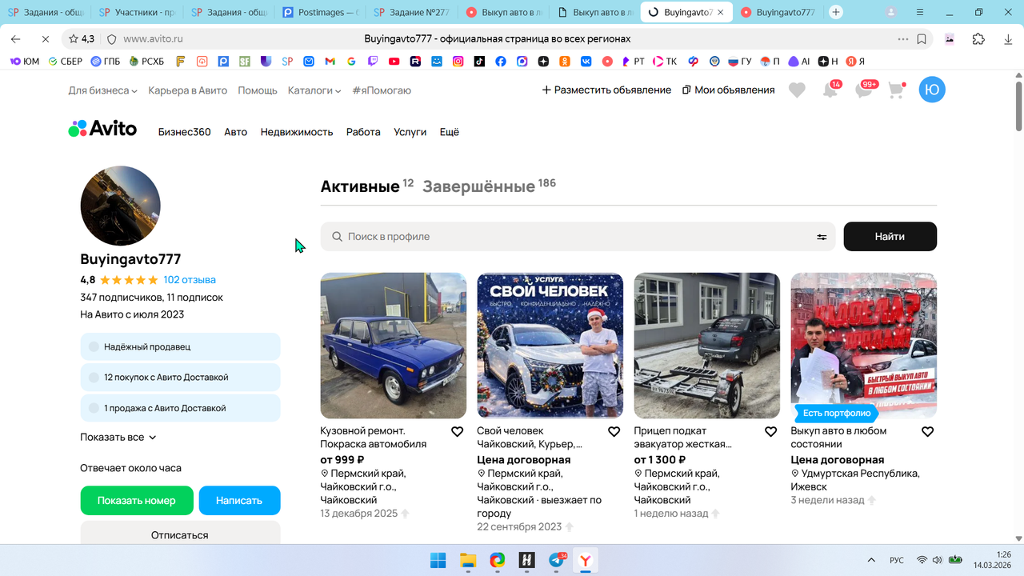Open the ЮМ bookmark
1024x576 pixels.
click(25, 61)
